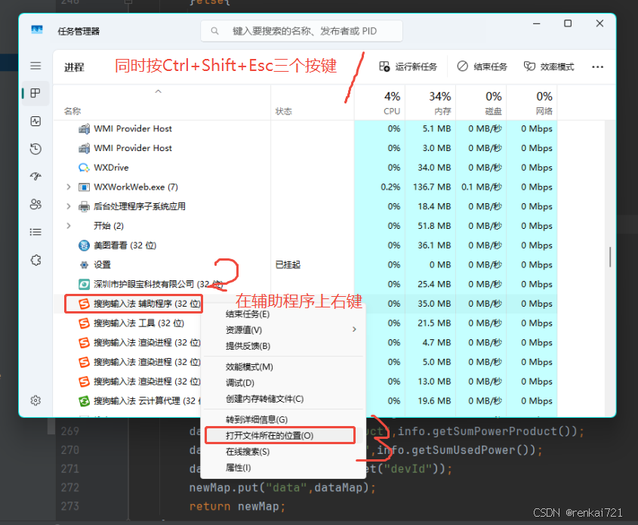Expand the 开始 (2) group
Viewport: 638px width, 525px height.
[69, 226]
